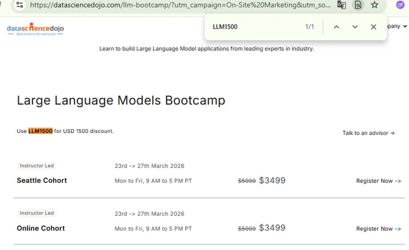The width and height of the screenshot is (409, 250).
Task: Expand the Company menu dropdown
Action: click(397, 26)
